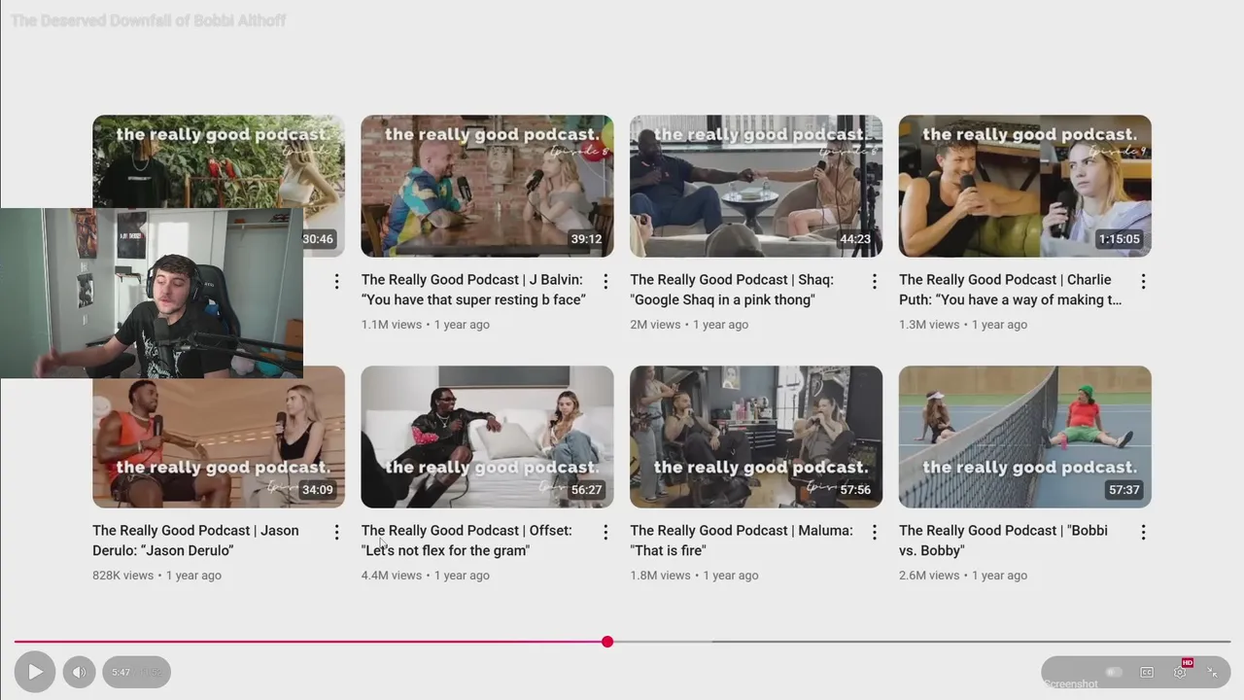
Task: Play the paused video
Action: point(35,672)
